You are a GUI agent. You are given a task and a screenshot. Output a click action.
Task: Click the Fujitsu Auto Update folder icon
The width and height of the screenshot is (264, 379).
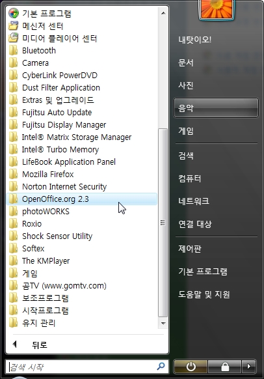pyautogui.click(x=14, y=112)
